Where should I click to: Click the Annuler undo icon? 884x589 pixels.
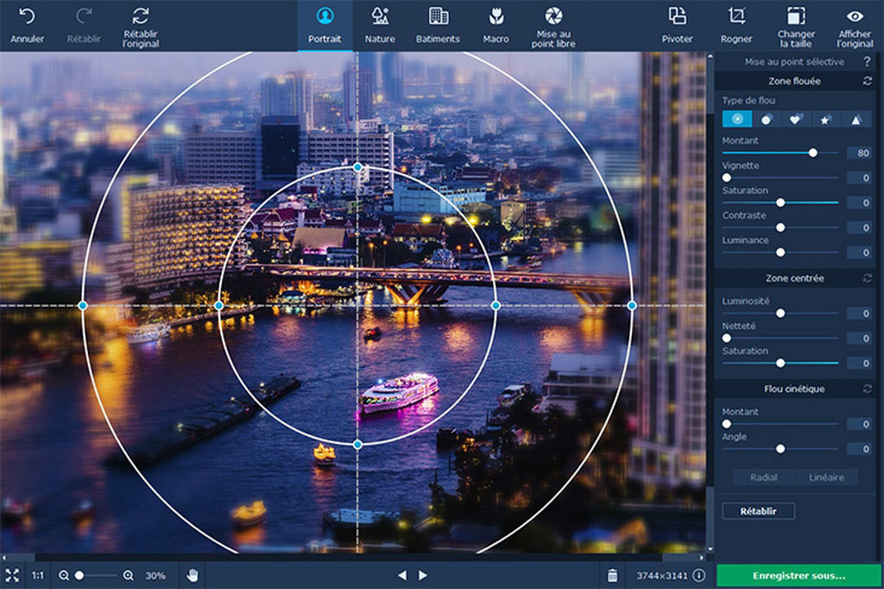27,16
